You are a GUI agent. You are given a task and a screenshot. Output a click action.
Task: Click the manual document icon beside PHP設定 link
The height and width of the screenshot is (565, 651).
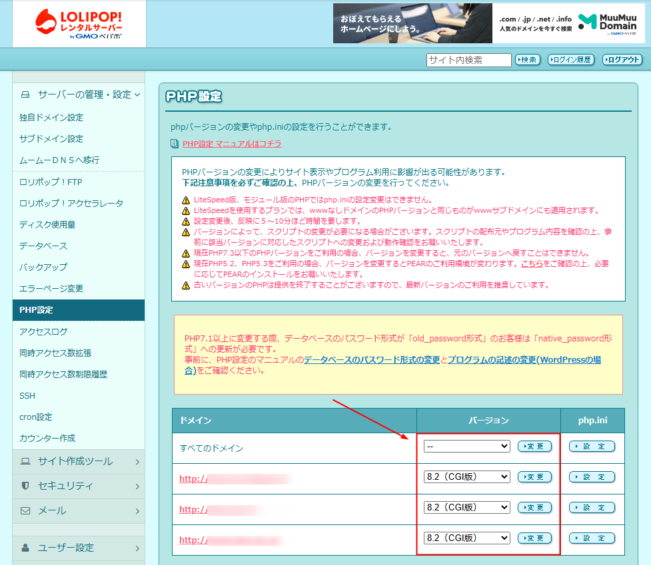(175, 144)
